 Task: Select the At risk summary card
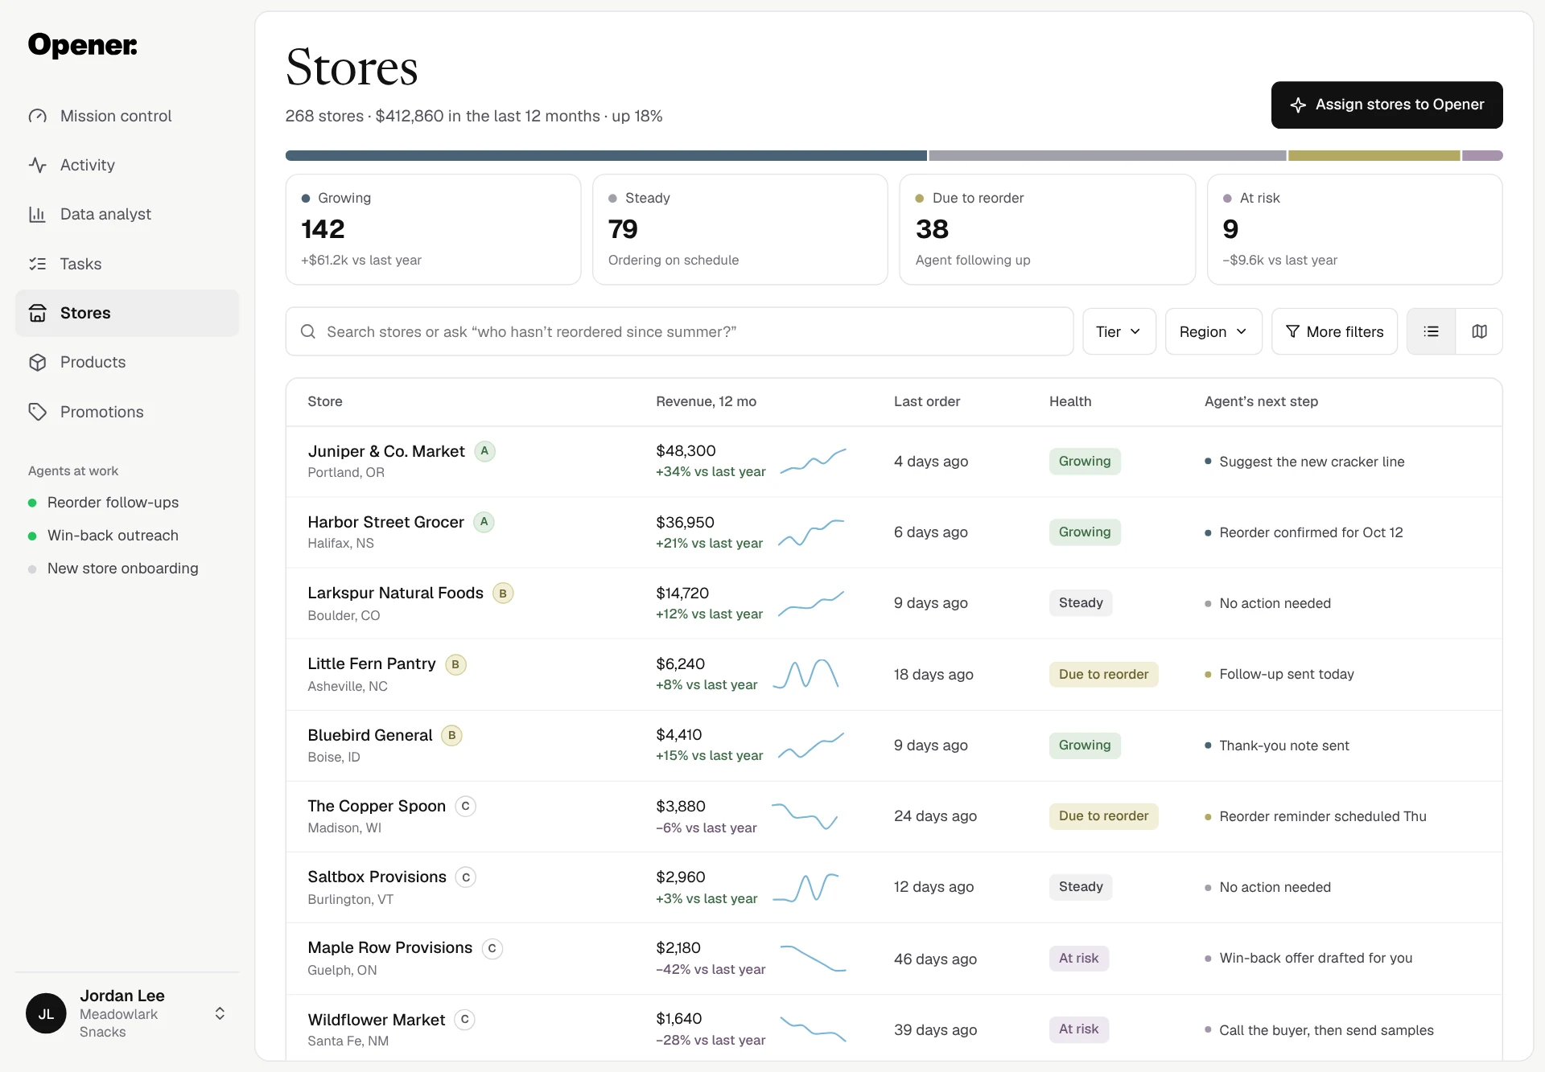click(x=1354, y=229)
